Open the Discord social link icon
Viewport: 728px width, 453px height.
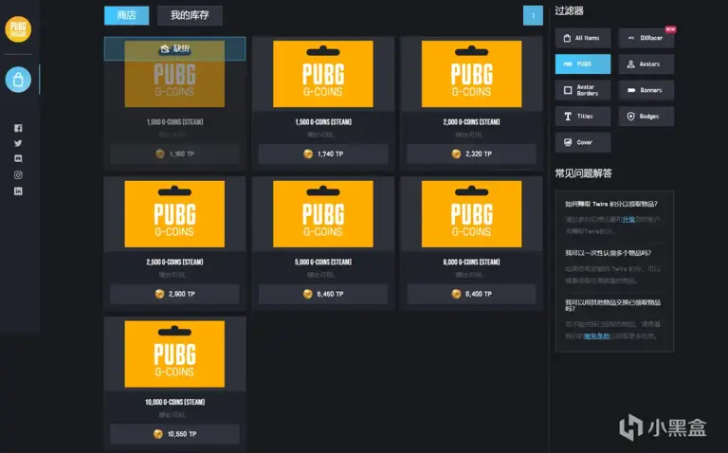pos(18,159)
